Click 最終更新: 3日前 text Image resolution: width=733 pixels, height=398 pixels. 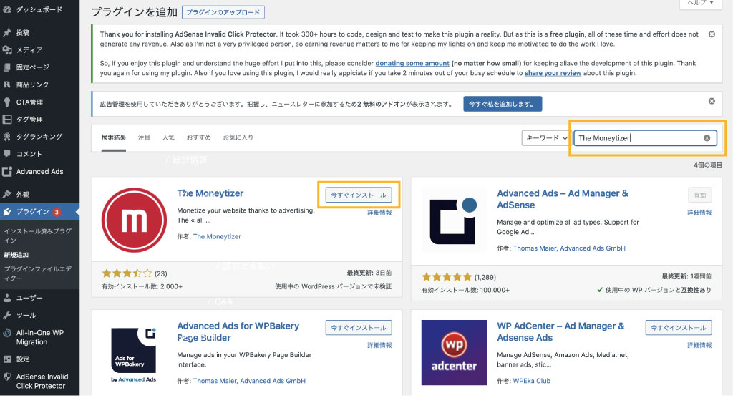click(369, 273)
